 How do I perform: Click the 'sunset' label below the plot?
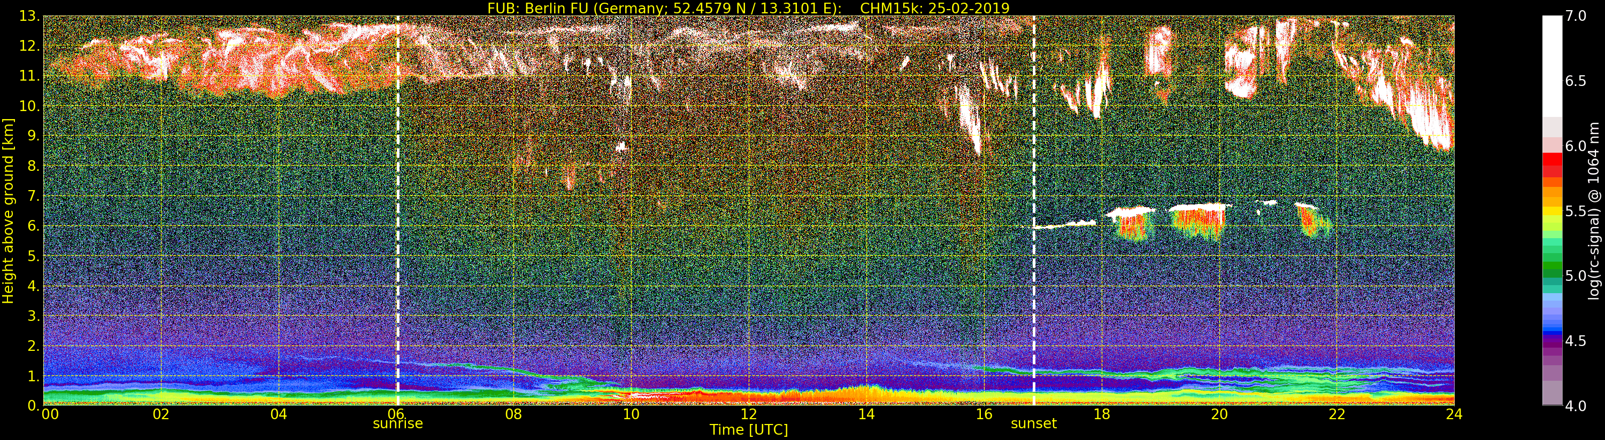pyautogui.click(x=1034, y=424)
